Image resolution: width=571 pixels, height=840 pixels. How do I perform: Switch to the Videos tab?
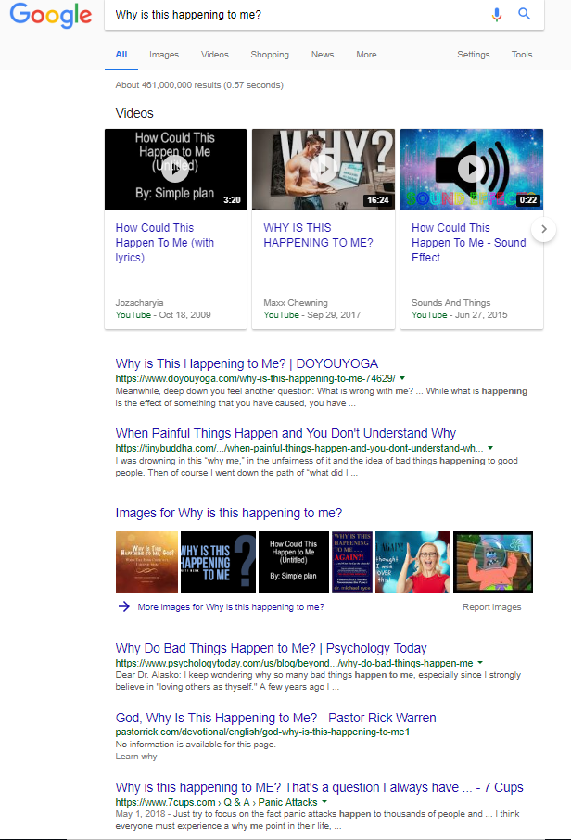pyautogui.click(x=215, y=55)
